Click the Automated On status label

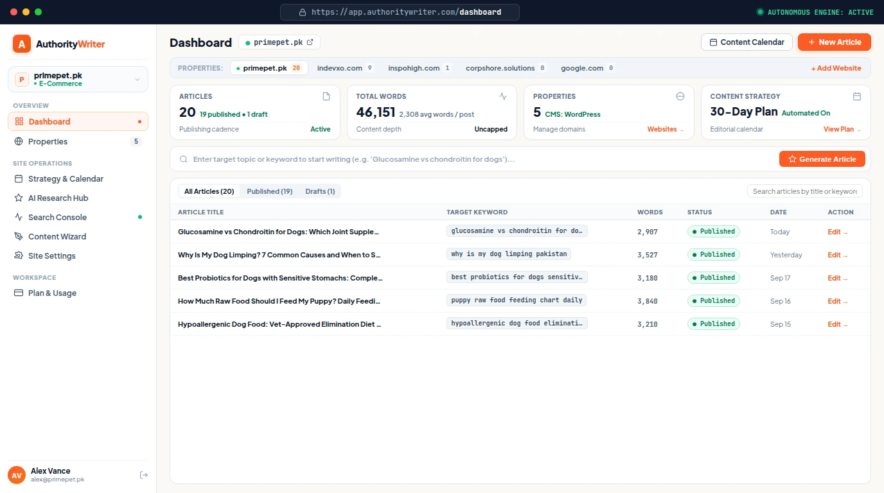click(806, 113)
